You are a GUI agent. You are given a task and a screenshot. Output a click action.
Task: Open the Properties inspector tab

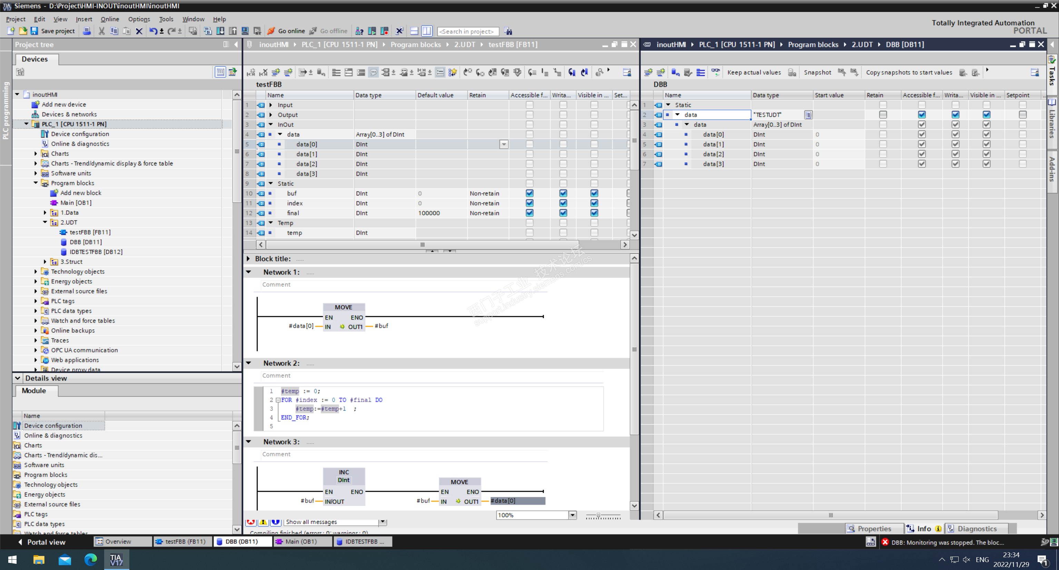pyautogui.click(x=874, y=529)
